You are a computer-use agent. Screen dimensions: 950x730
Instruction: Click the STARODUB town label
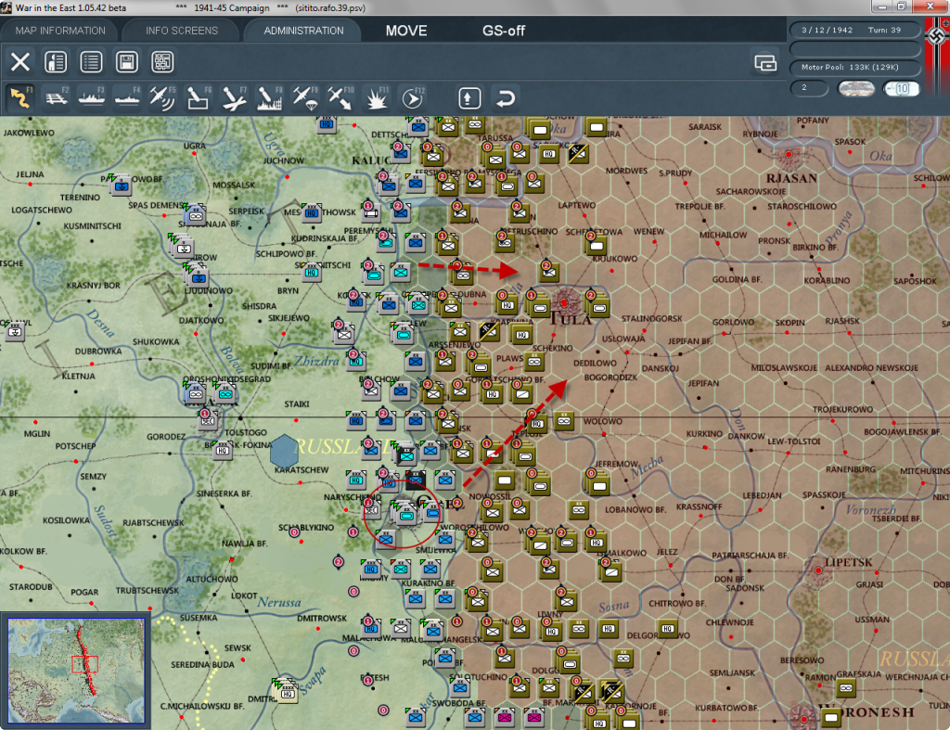click(x=31, y=587)
